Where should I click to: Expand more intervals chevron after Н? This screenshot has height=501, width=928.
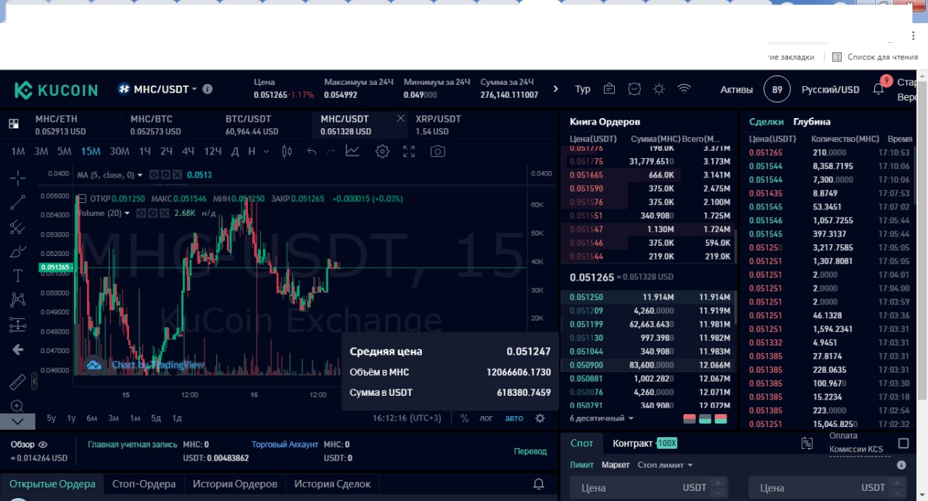tap(266, 151)
